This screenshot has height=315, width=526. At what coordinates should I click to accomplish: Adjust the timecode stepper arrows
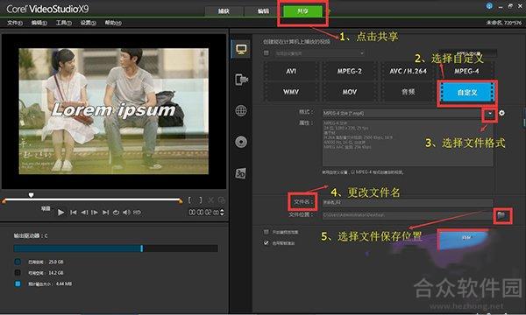[x=222, y=213]
